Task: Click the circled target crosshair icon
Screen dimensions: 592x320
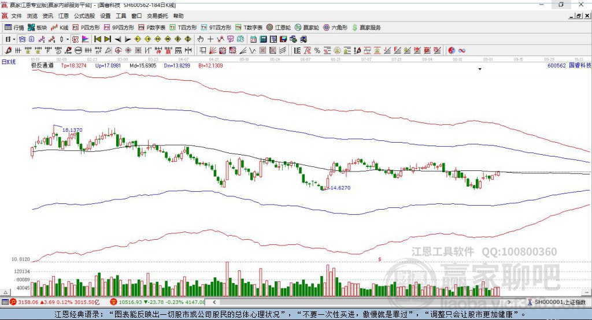Action: point(118,51)
